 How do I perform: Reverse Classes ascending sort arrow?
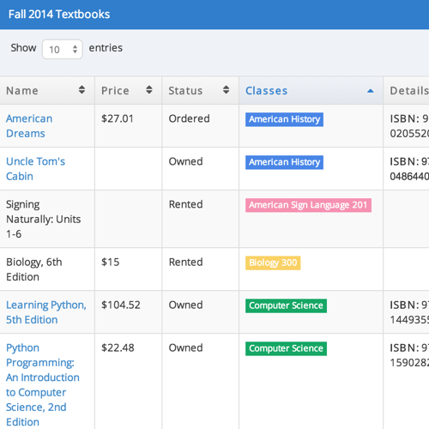click(371, 91)
